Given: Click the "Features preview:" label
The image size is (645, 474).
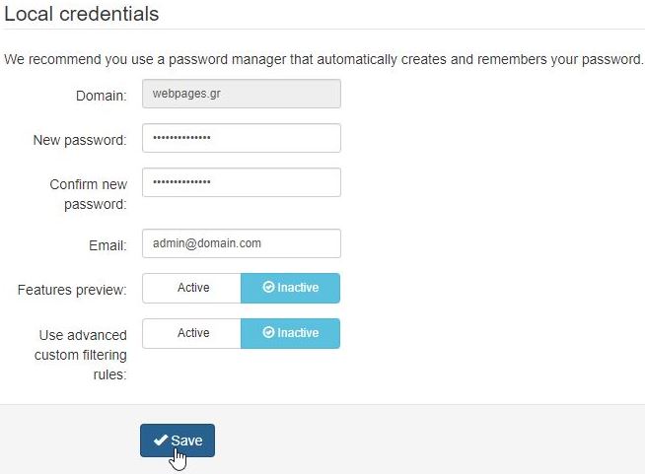Looking at the screenshot, I should [x=72, y=291].
